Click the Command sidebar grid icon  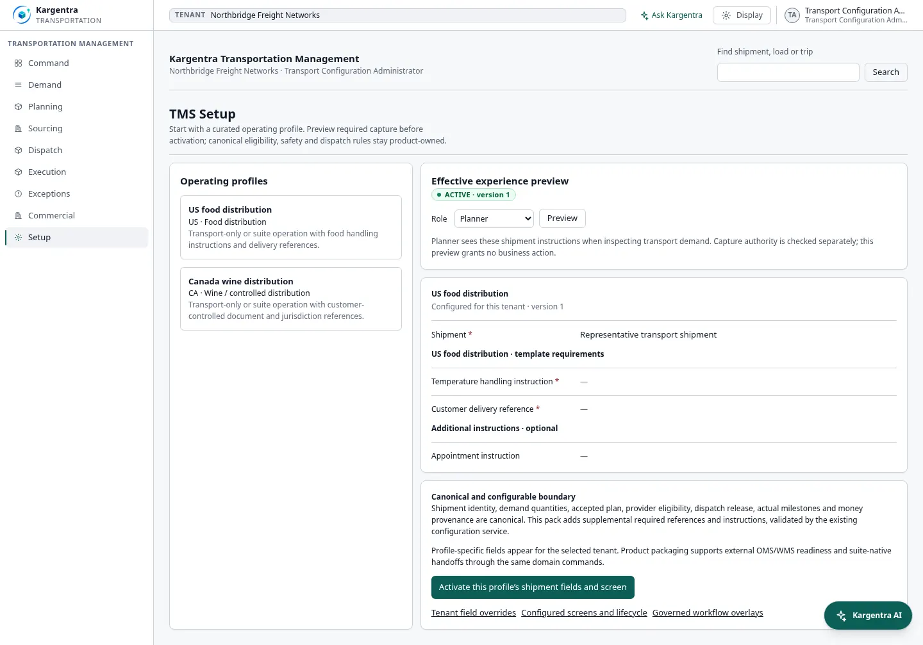click(x=18, y=63)
